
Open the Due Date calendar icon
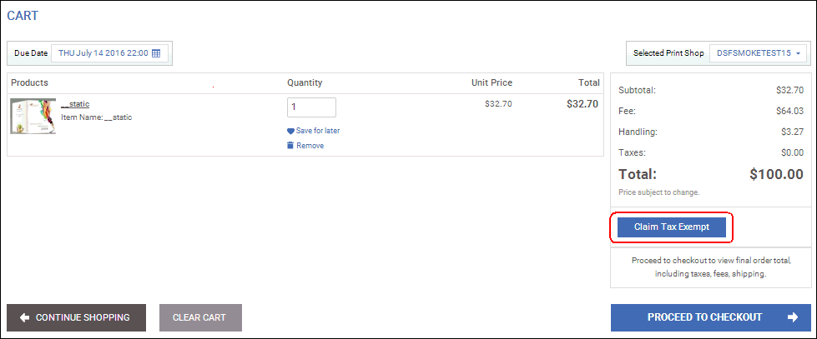pos(156,53)
